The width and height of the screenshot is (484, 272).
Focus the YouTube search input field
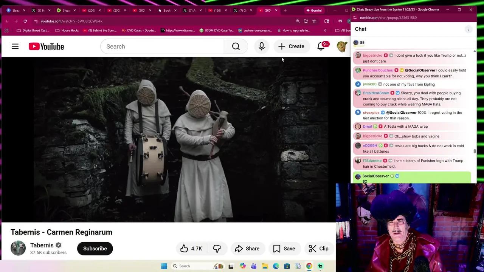tap(162, 46)
